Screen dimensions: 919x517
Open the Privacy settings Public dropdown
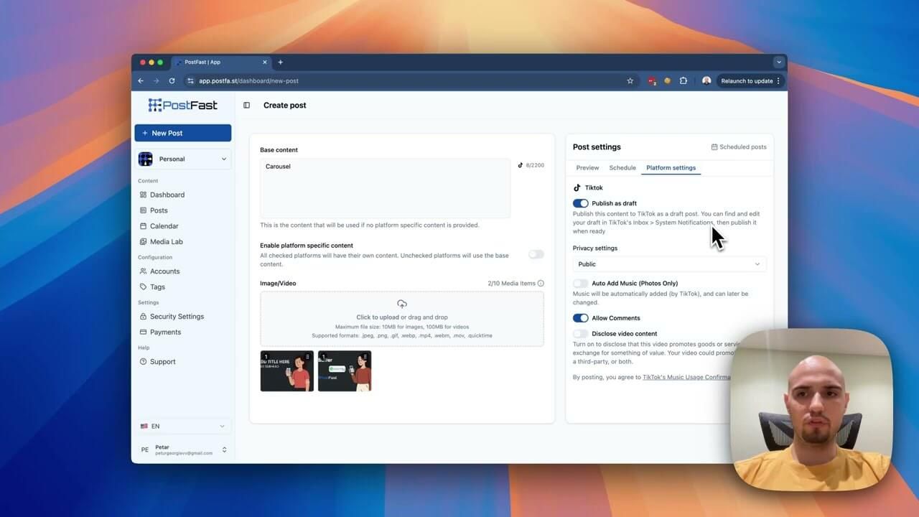pos(668,264)
